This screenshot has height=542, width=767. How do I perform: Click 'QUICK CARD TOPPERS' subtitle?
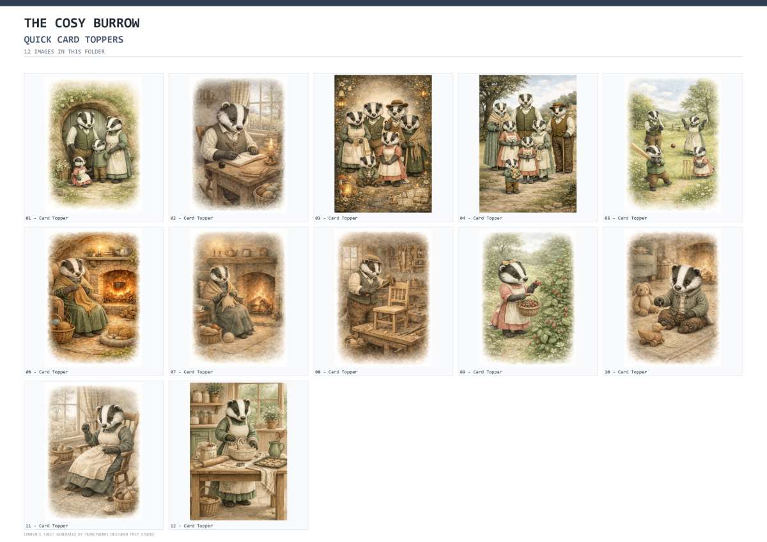[x=74, y=40]
